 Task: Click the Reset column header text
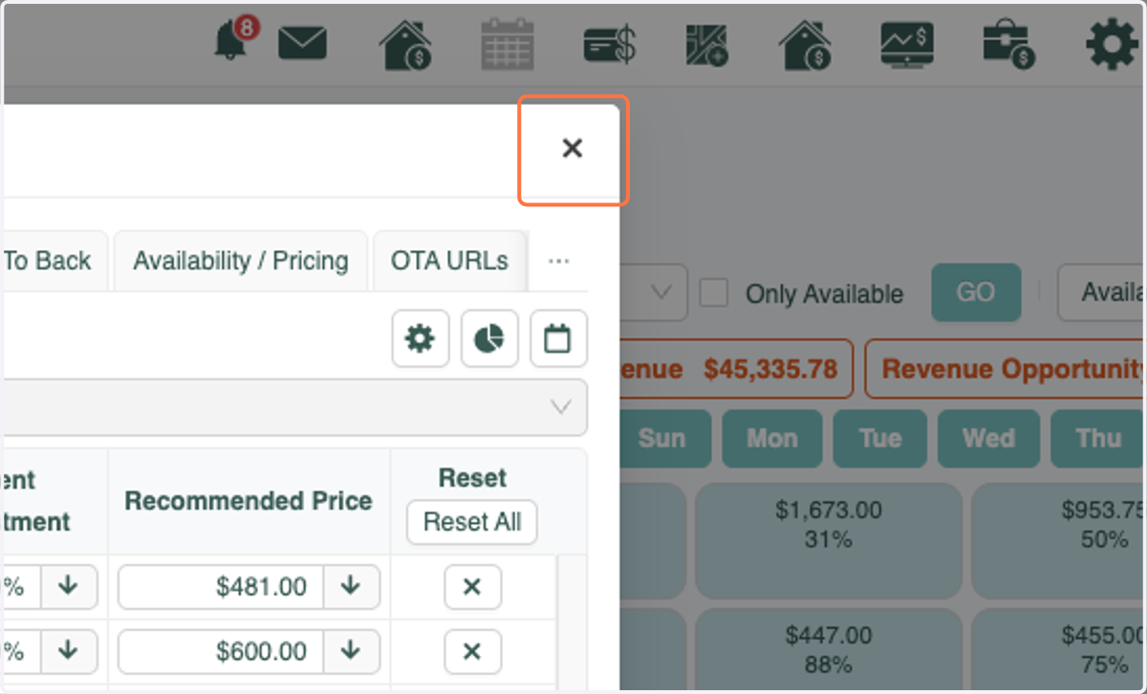pyautogui.click(x=472, y=477)
